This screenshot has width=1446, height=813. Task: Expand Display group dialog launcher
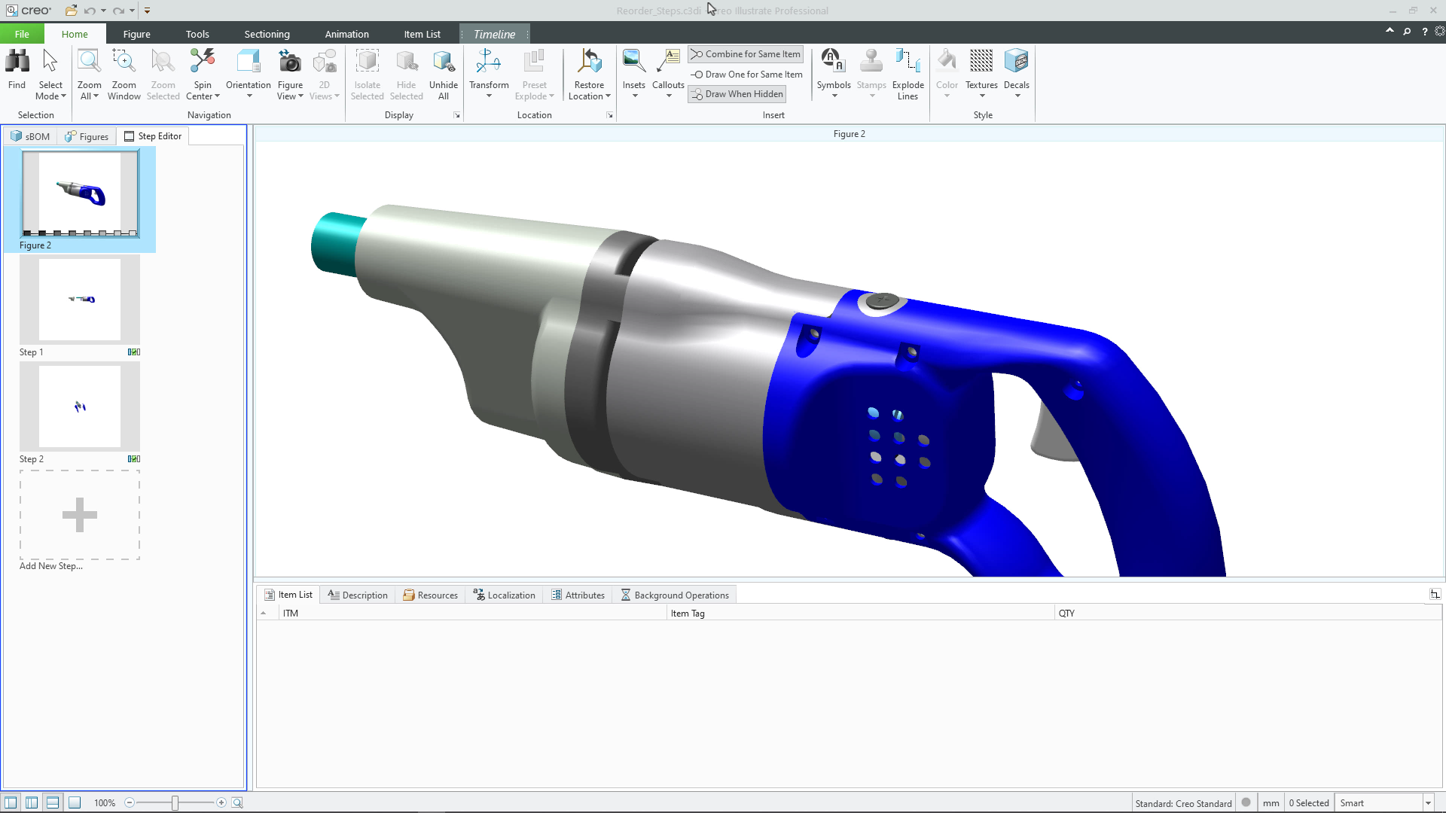click(x=456, y=115)
